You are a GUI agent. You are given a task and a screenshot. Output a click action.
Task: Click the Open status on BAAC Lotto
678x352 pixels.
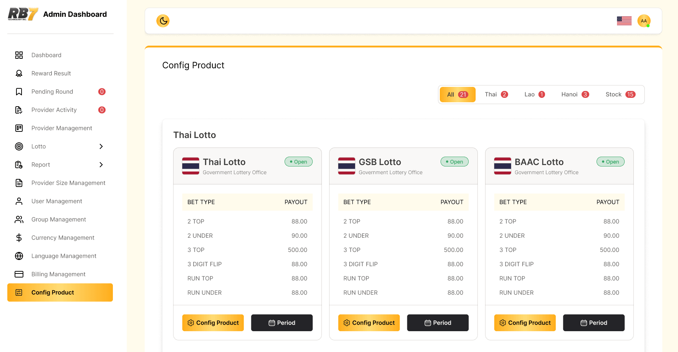(610, 162)
